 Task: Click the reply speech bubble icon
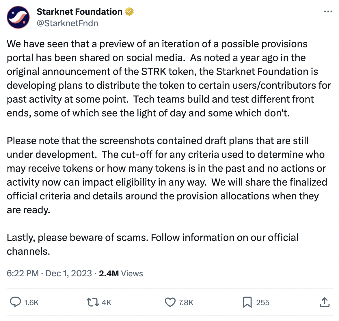(x=16, y=302)
